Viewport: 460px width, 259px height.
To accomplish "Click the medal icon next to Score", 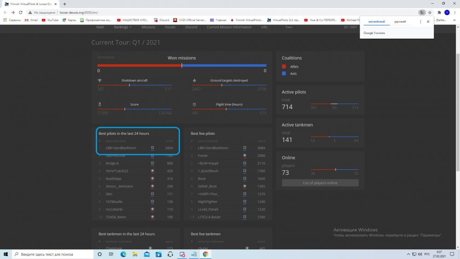I will (x=100, y=104).
